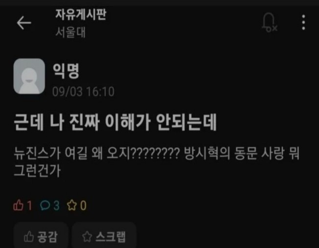Tap the 09/03 16:10 timestamp
Image resolution: width=319 pixels, height=248 pixels.
[83, 91]
